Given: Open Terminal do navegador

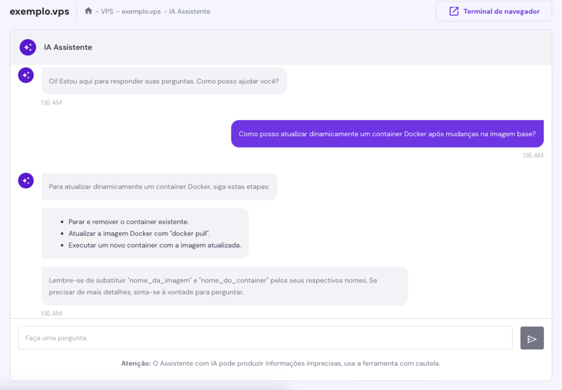Looking at the screenshot, I should point(493,11).
